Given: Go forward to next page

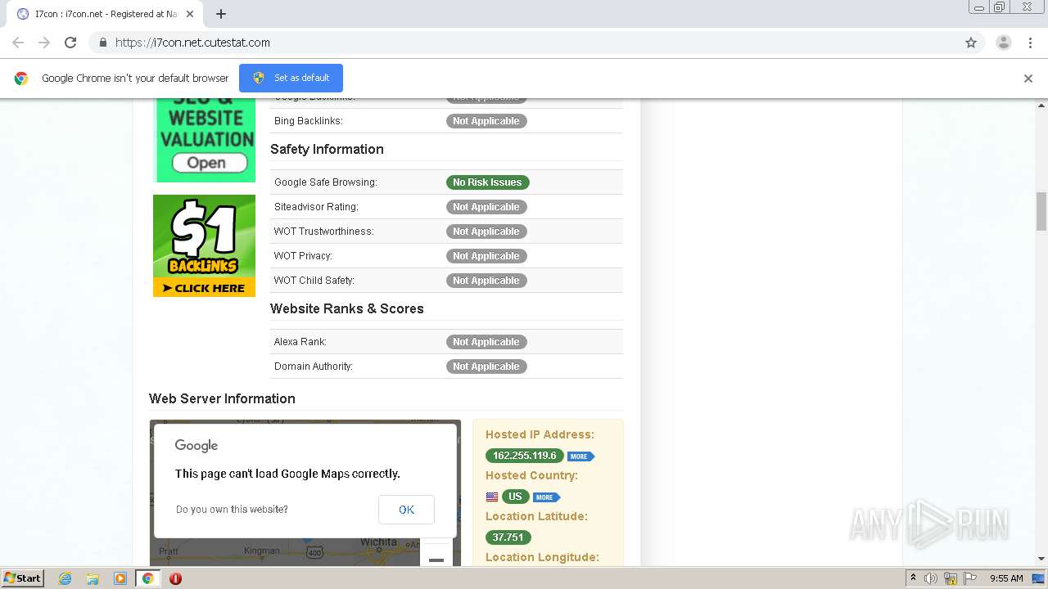Looking at the screenshot, I should coord(44,43).
